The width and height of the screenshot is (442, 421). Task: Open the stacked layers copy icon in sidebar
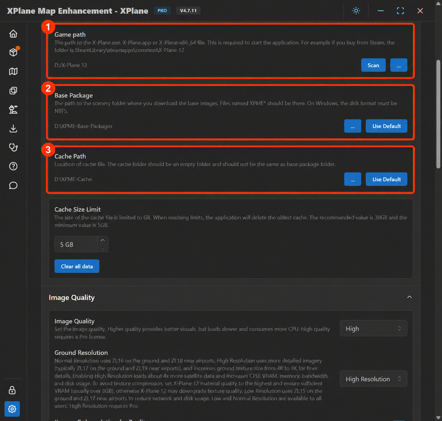13,91
